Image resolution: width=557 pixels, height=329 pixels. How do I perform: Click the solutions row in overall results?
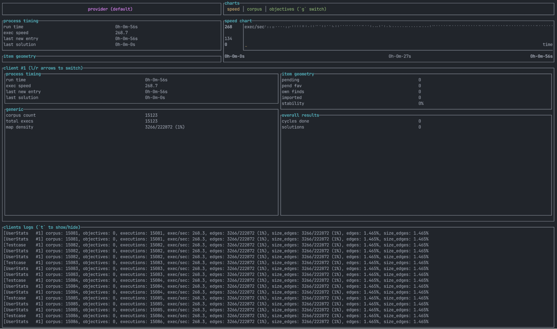click(293, 127)
